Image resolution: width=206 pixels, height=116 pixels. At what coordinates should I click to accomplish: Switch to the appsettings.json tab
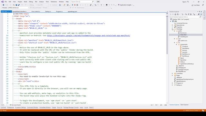72,12
